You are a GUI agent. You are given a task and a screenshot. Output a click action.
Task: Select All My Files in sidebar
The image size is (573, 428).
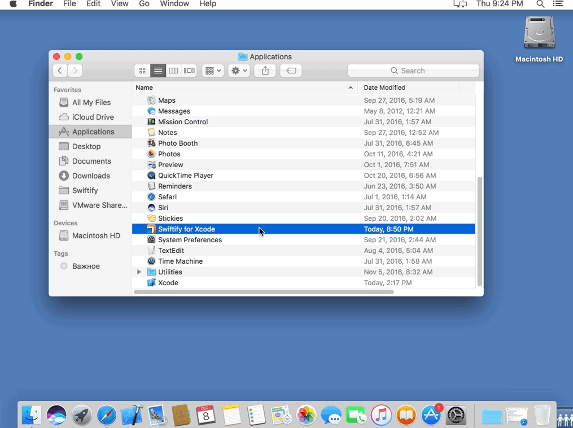point(90,102)
